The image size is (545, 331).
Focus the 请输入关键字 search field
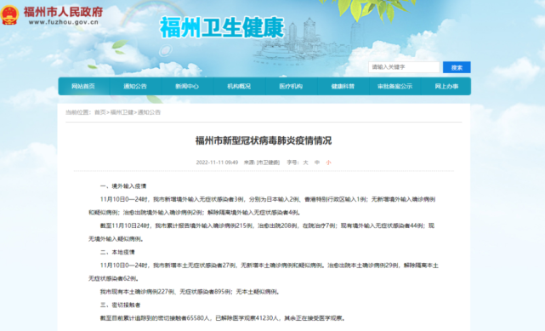click(x=404, y=67)
